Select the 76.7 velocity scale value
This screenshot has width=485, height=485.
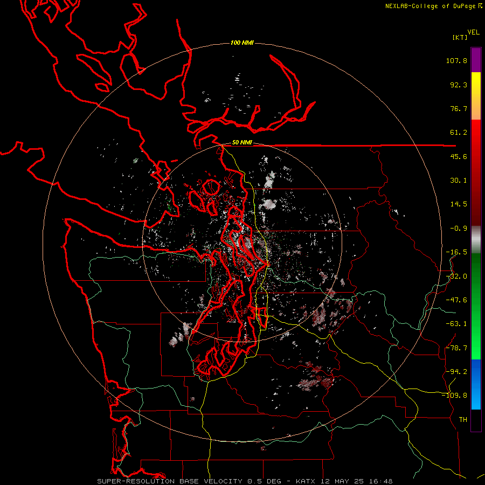coord(459,108)
